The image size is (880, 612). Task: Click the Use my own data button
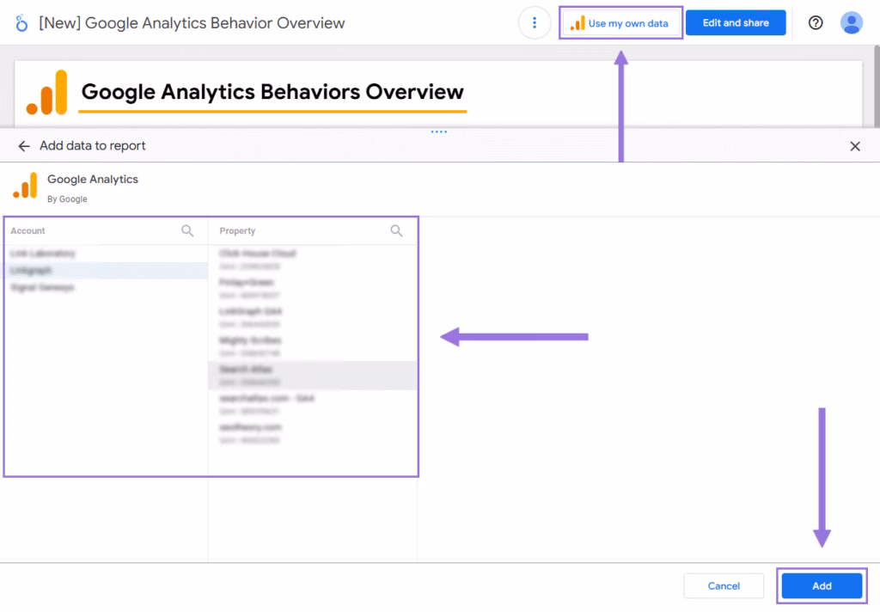coord(621,23)
